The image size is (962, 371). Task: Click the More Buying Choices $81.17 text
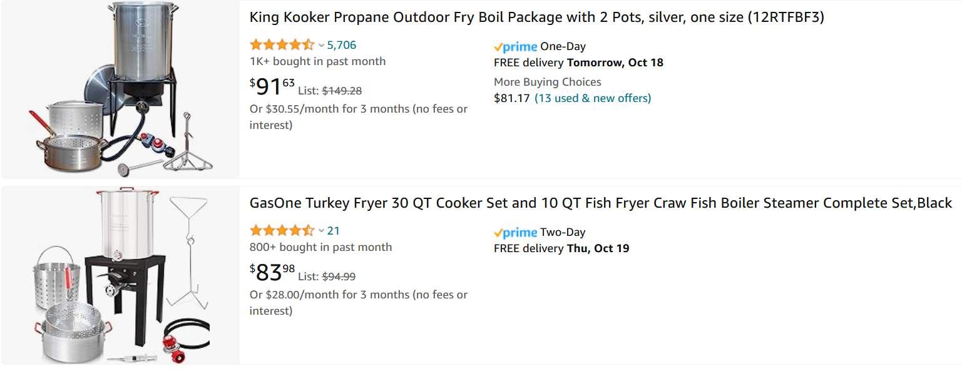[x=548, y=90]
